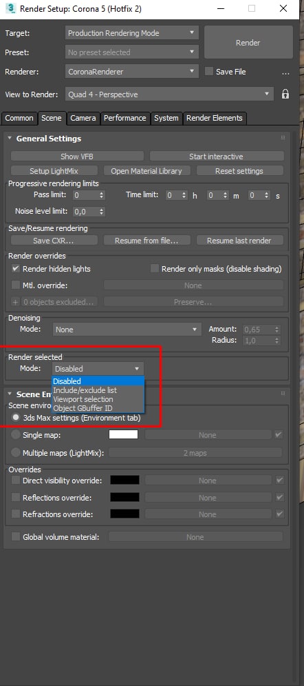
Task: Enable Direct visibility override checkbox
Action: pyautogui.click(x=16, y=481)
